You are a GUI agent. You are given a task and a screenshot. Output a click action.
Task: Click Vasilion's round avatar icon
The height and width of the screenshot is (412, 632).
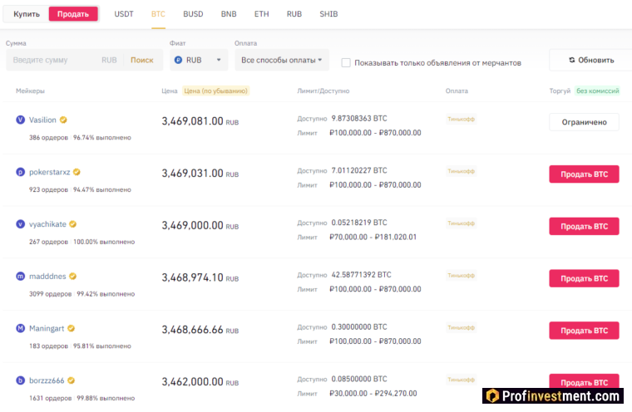click(x=20, y=120)
